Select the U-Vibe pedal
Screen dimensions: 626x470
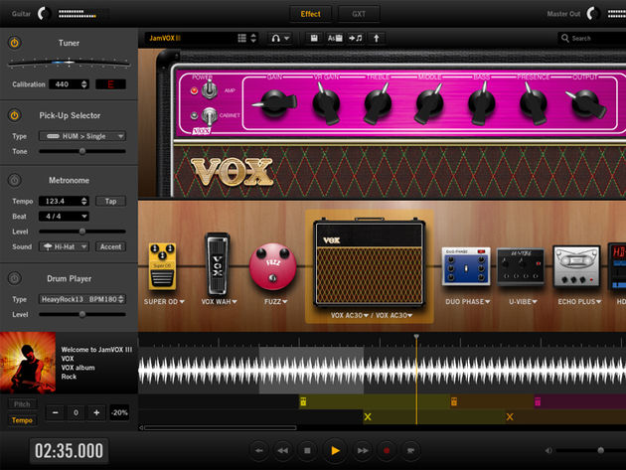click(x=521, y=266)
